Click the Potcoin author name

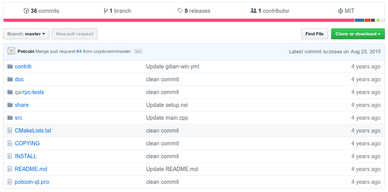pyautogui.click(x=26, y=51)
